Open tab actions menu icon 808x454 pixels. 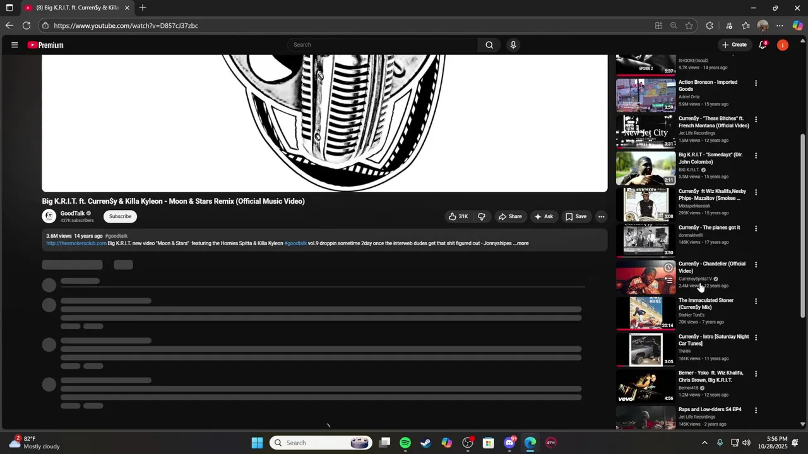(9, 8)
